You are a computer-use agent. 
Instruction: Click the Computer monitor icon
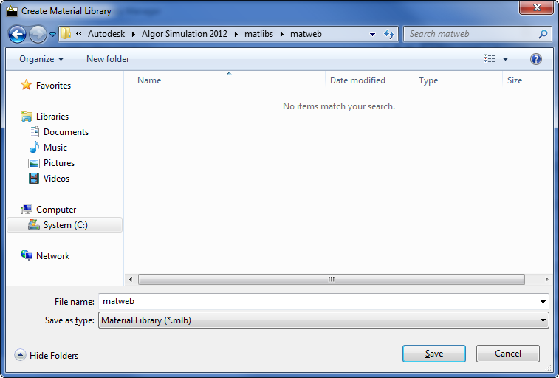(27, 209)
